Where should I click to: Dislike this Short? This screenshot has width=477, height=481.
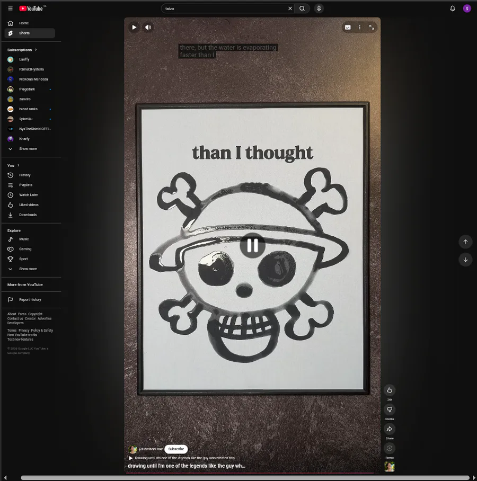pyautogui.click(x=390, y=409)
